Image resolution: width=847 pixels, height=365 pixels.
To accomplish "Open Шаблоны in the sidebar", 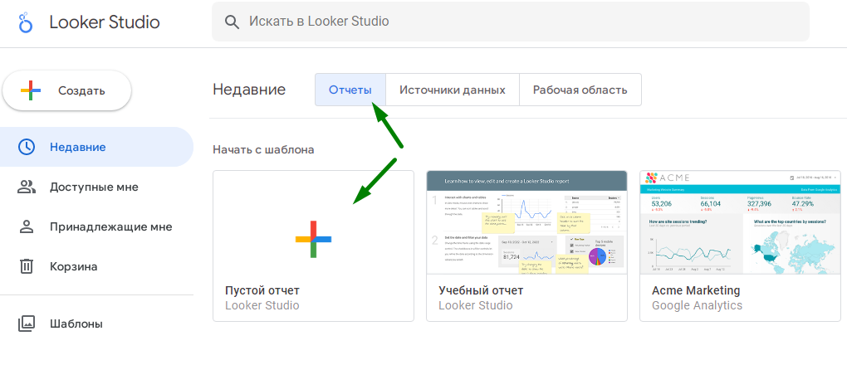I will (96, 324).
